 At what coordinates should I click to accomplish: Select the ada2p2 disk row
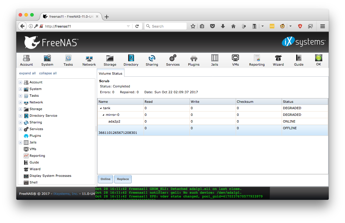212,121
